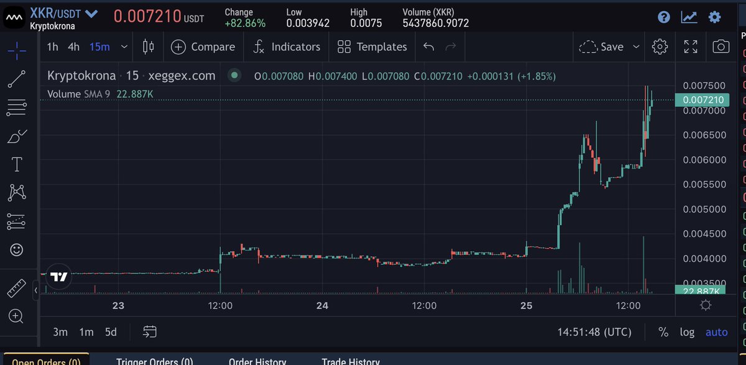Open the help question mark icon
The width and height of the screenshot is (746, 365).
[664, 17]
